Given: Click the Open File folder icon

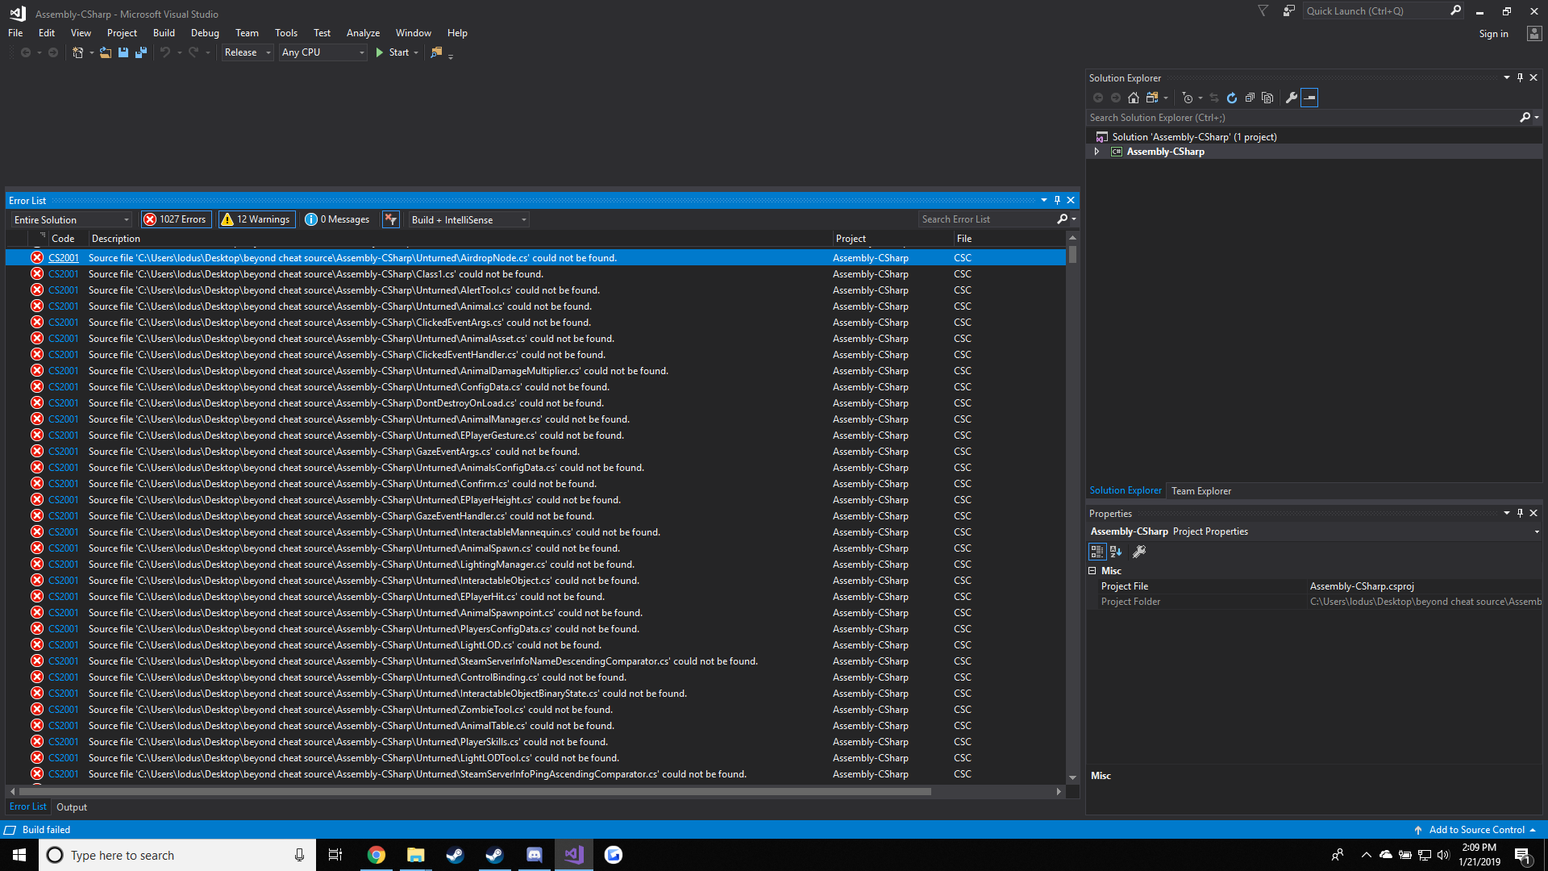Looking at the screenshot, I should [106, 52].
